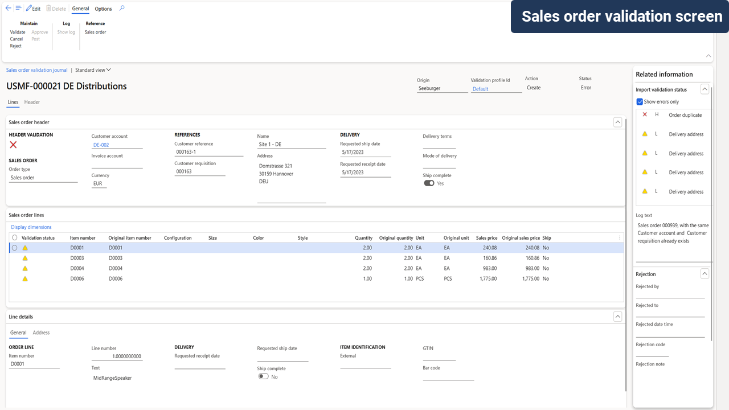Collapse the Line details section
729x410 pixels.
coord(617,317)
